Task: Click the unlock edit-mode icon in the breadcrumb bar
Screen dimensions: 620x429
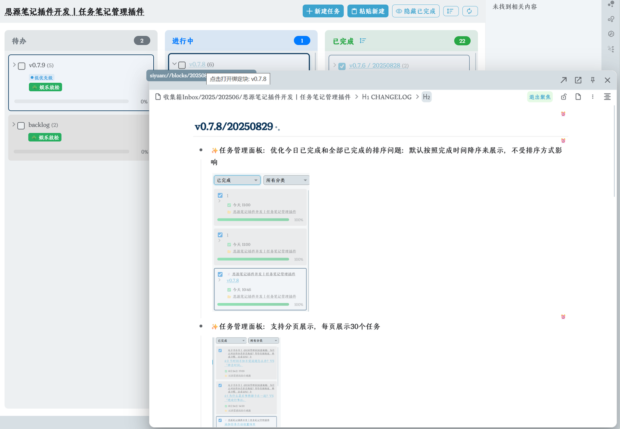Action: [564, 97]
